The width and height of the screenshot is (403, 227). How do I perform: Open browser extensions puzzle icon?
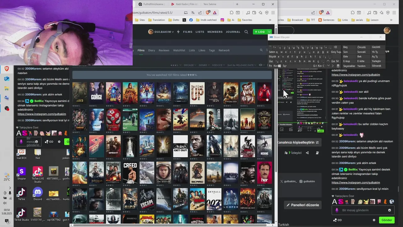coord(231,13)
